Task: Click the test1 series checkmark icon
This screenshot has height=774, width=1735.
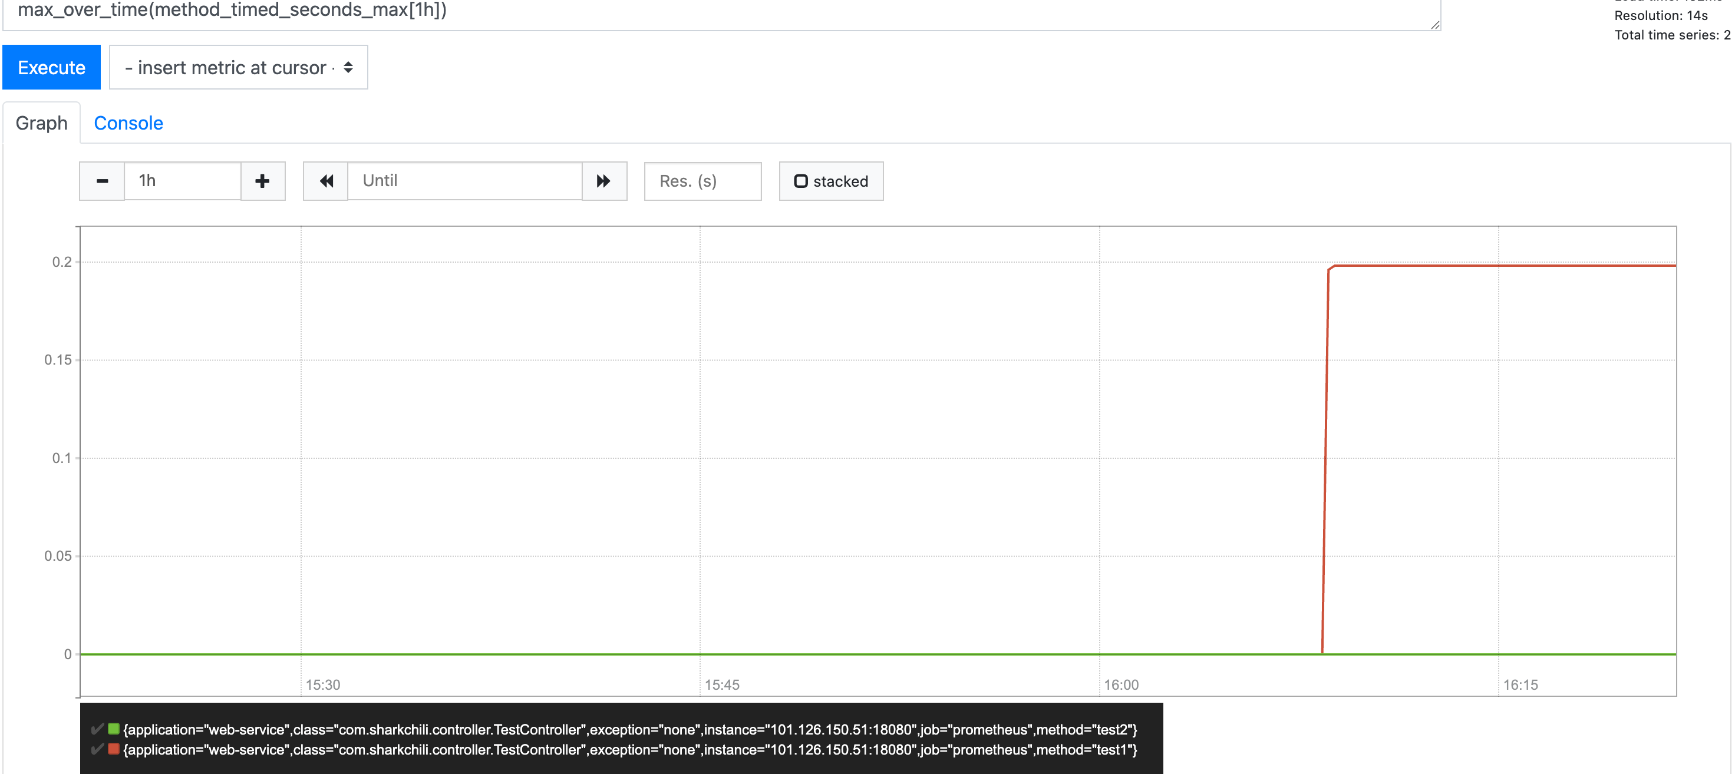Action: 97,749
